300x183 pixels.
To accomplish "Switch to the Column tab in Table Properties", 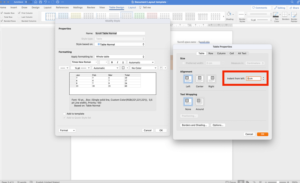I will (x=221, y=53).
